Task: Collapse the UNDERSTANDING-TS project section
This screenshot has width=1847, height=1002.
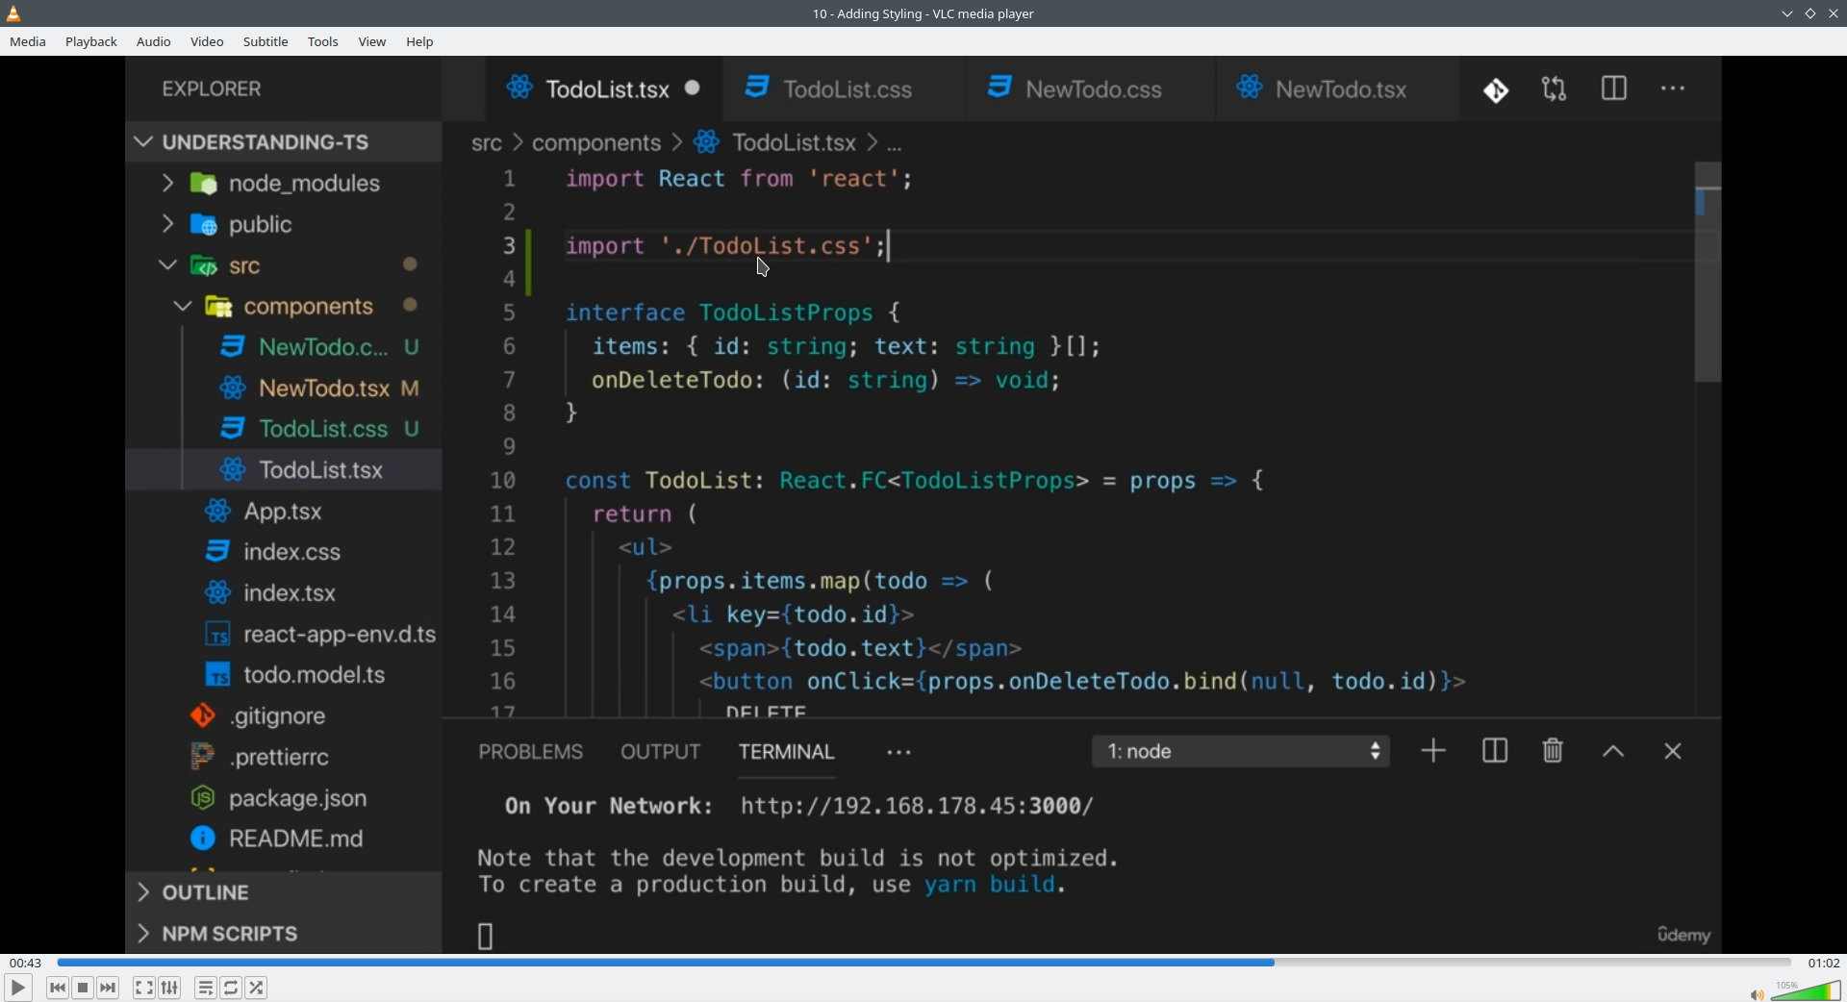Action: click(284, 142)
